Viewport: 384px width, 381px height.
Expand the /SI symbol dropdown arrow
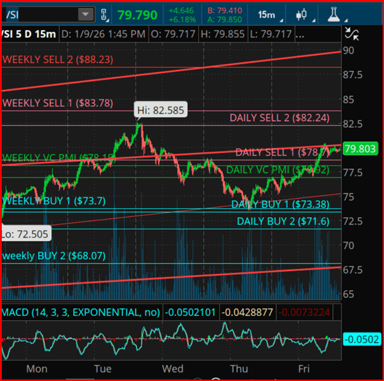[x=86, y=14]
